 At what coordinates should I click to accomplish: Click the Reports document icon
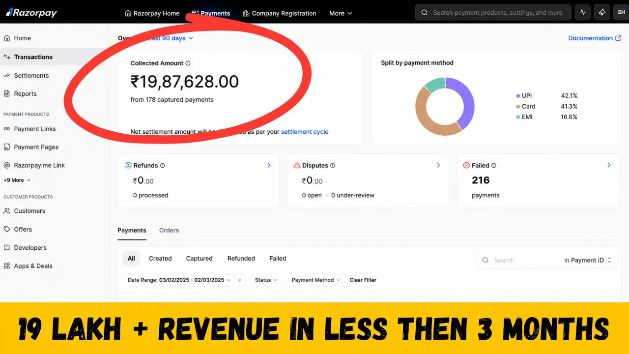pos(7,93)
